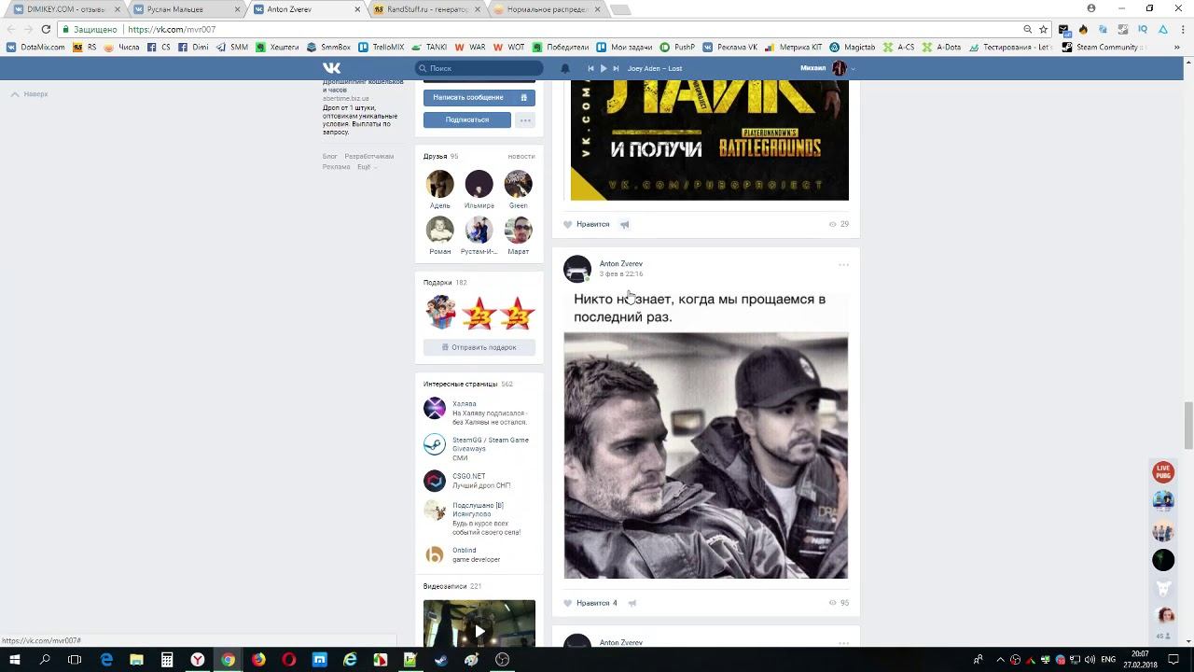Open the Calculator taskbar icon
This screenshot has height=672, width=1194.
(x=167, y=660)
